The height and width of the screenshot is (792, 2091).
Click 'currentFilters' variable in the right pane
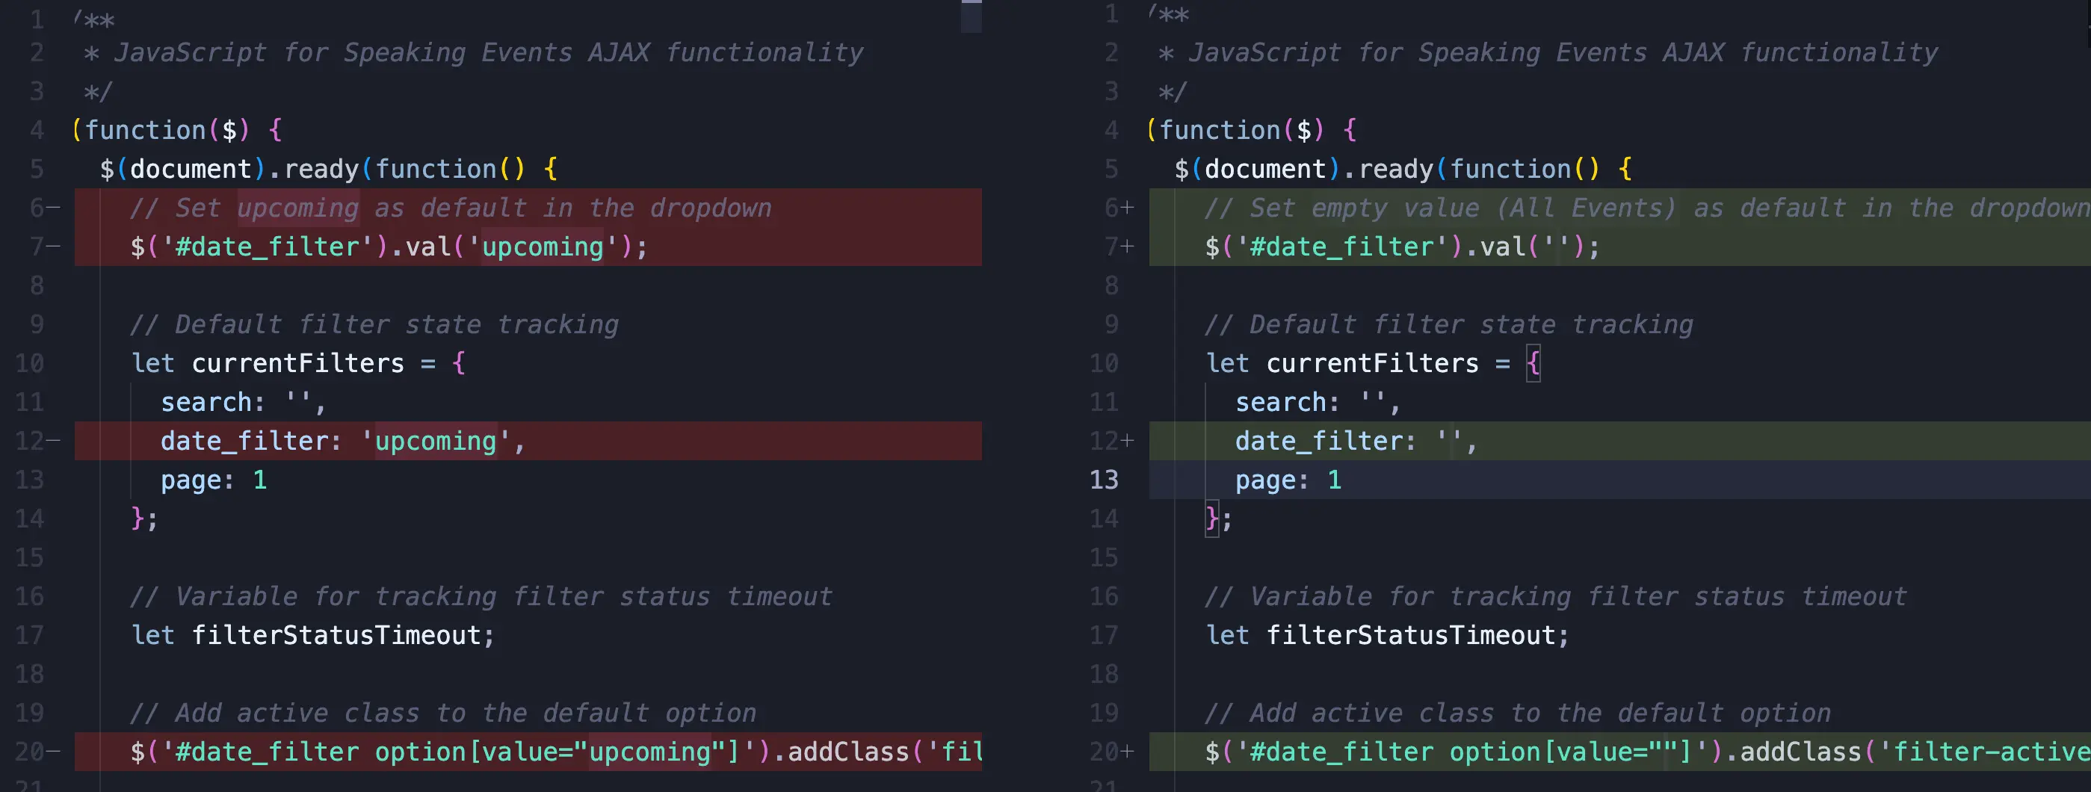(x=1373, y=362)
